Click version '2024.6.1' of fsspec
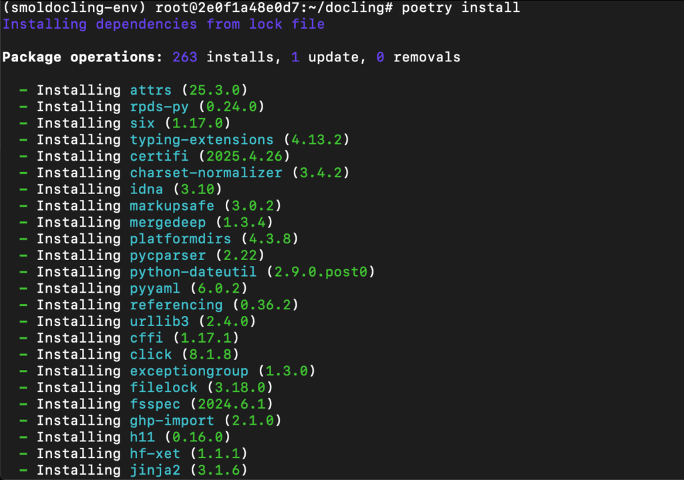The image size is (684, 480). tap(232, 404)
